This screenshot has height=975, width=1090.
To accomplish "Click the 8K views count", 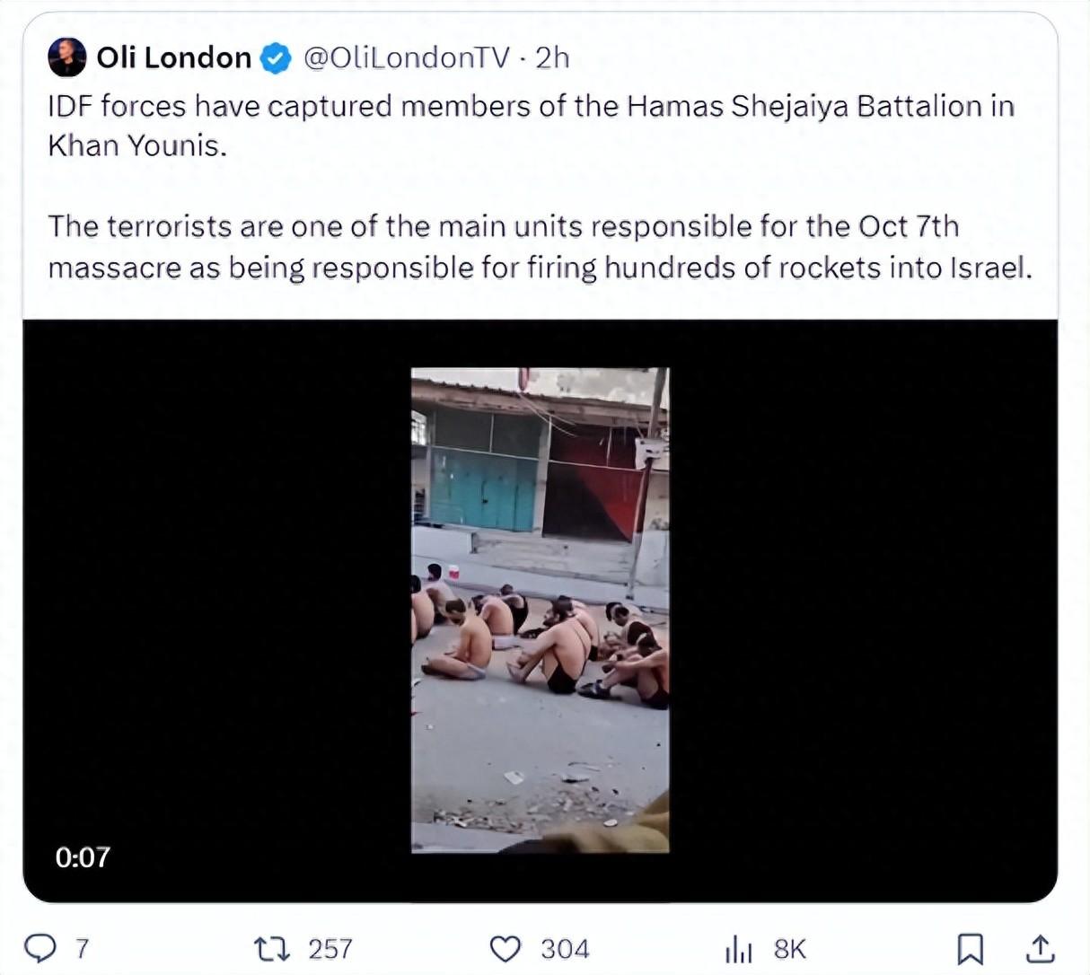I will tap(790, 949).
